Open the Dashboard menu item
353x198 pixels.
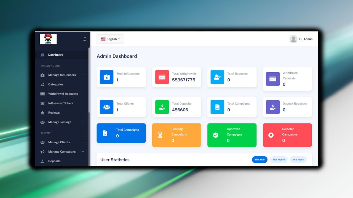61,55
